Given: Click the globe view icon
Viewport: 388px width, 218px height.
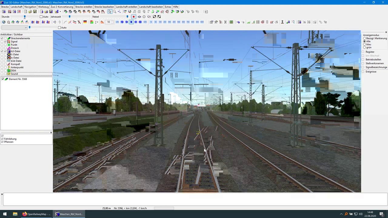Looking at the screenshot, I should [x=4, y=22].
